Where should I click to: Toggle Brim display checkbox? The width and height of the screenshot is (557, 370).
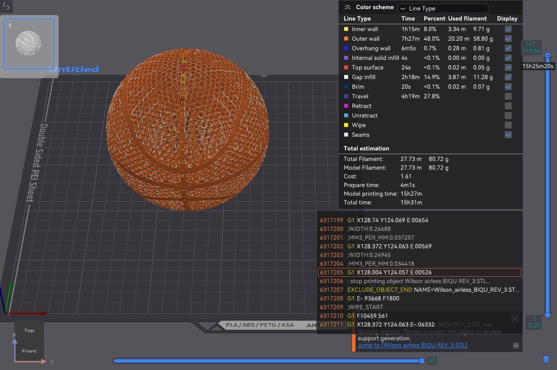508,86
